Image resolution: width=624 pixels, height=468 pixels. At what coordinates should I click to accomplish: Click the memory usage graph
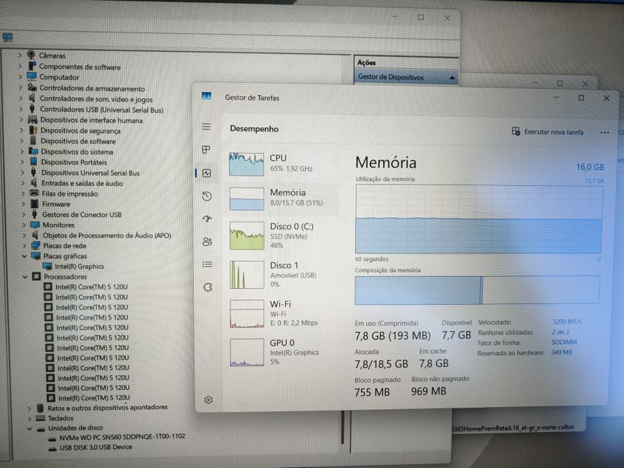pos(479,219)
